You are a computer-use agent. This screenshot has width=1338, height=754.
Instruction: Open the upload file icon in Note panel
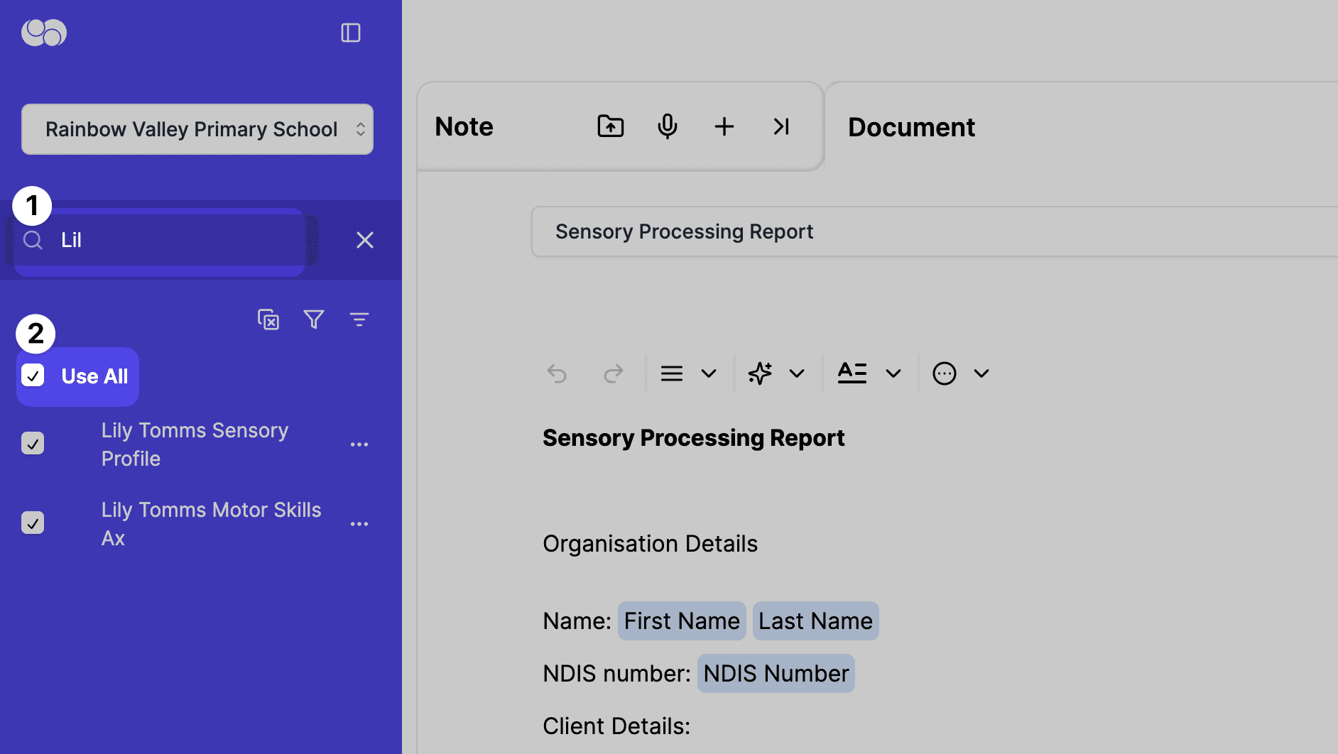(x=610, y=126)
